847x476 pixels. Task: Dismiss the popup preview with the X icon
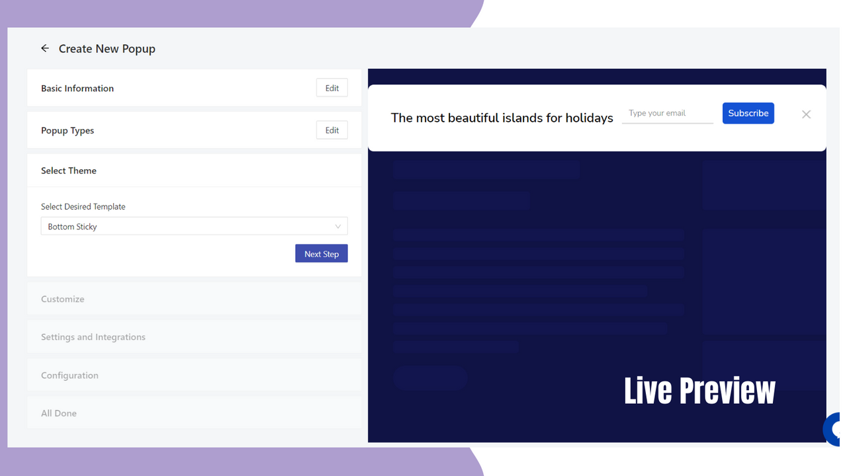coord(806,114)
